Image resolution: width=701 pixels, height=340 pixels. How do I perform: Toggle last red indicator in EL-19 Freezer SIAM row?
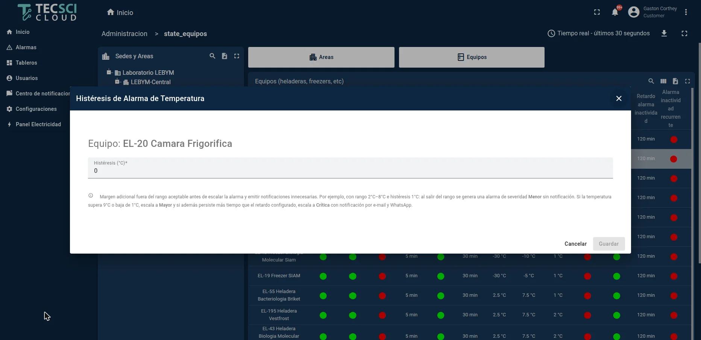674,277
